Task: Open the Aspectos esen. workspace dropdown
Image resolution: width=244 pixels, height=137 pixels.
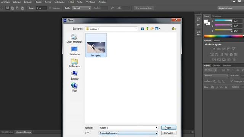Action: click(x=231, y=8)
